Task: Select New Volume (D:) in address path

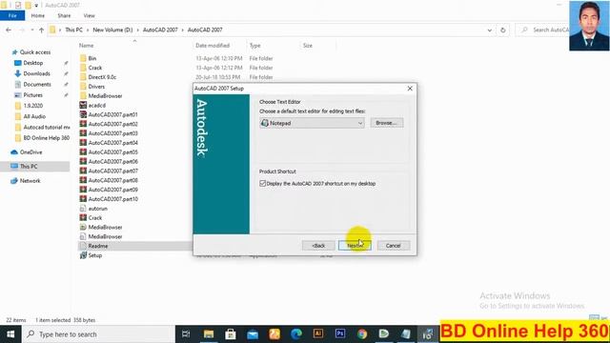Action: tap(112, 30)
